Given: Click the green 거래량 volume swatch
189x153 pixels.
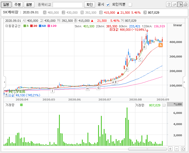Looking at the screenshot, I should click(x=21, y=105).
